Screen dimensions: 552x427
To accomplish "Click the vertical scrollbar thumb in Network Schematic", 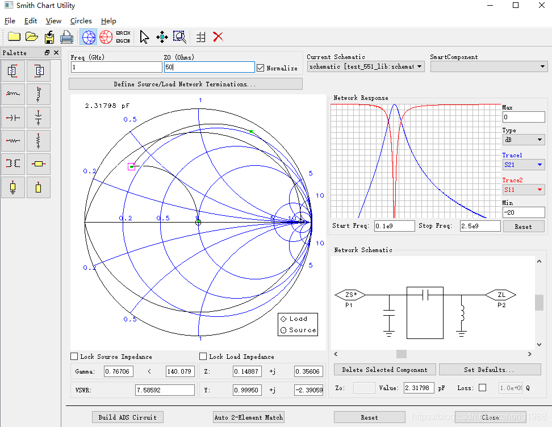I will [539, 303].
